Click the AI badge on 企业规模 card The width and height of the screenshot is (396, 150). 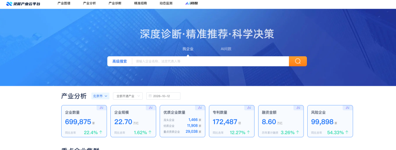[x=151, y=108]
